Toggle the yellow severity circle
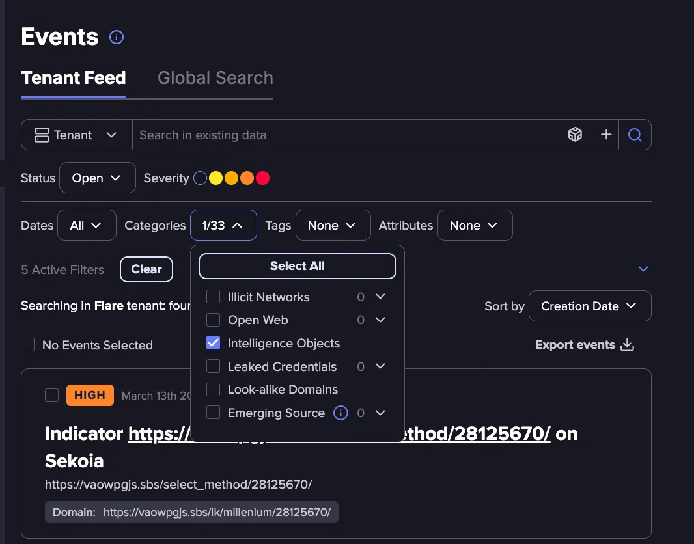 tap(215, 178)
